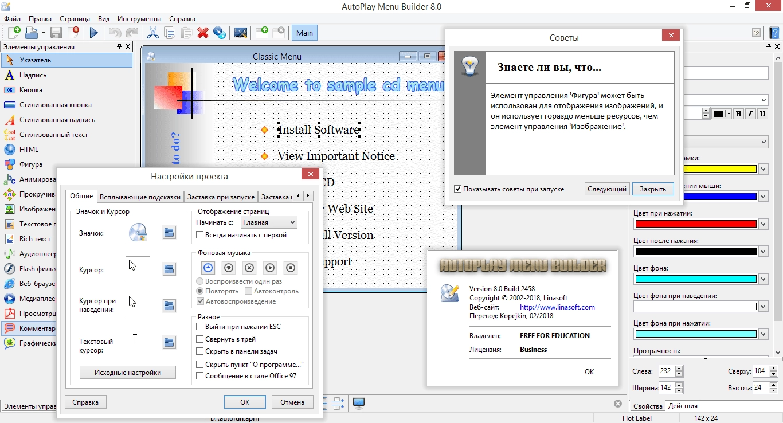The image size is (783, 423).
Task: Open the Страница menu
Action: pos(75,19)
